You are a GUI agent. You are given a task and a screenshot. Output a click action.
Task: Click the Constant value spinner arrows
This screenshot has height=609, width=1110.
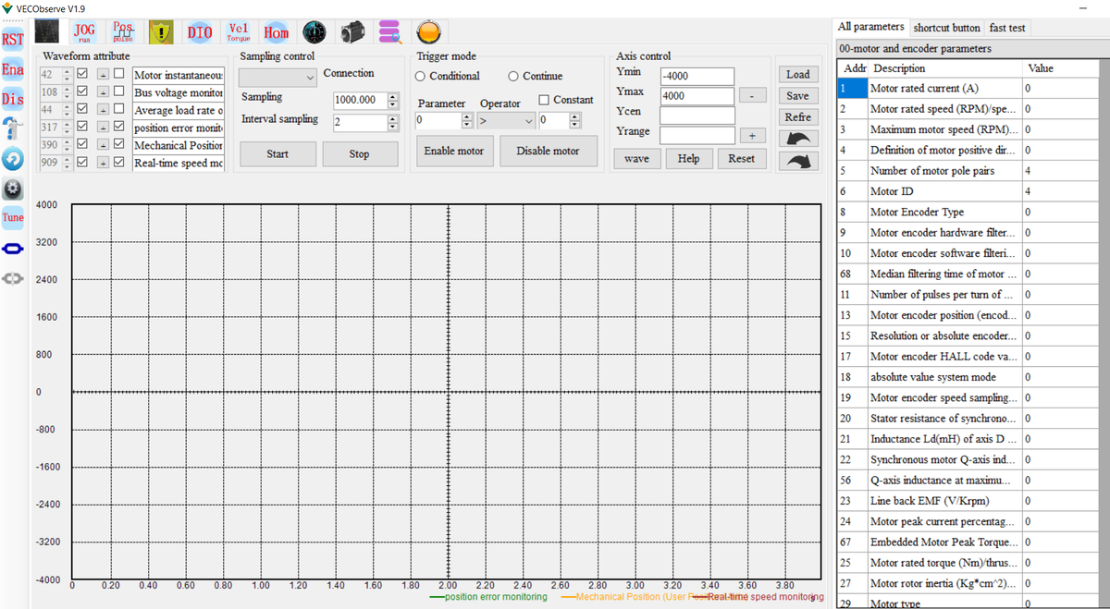click(574, 120)
